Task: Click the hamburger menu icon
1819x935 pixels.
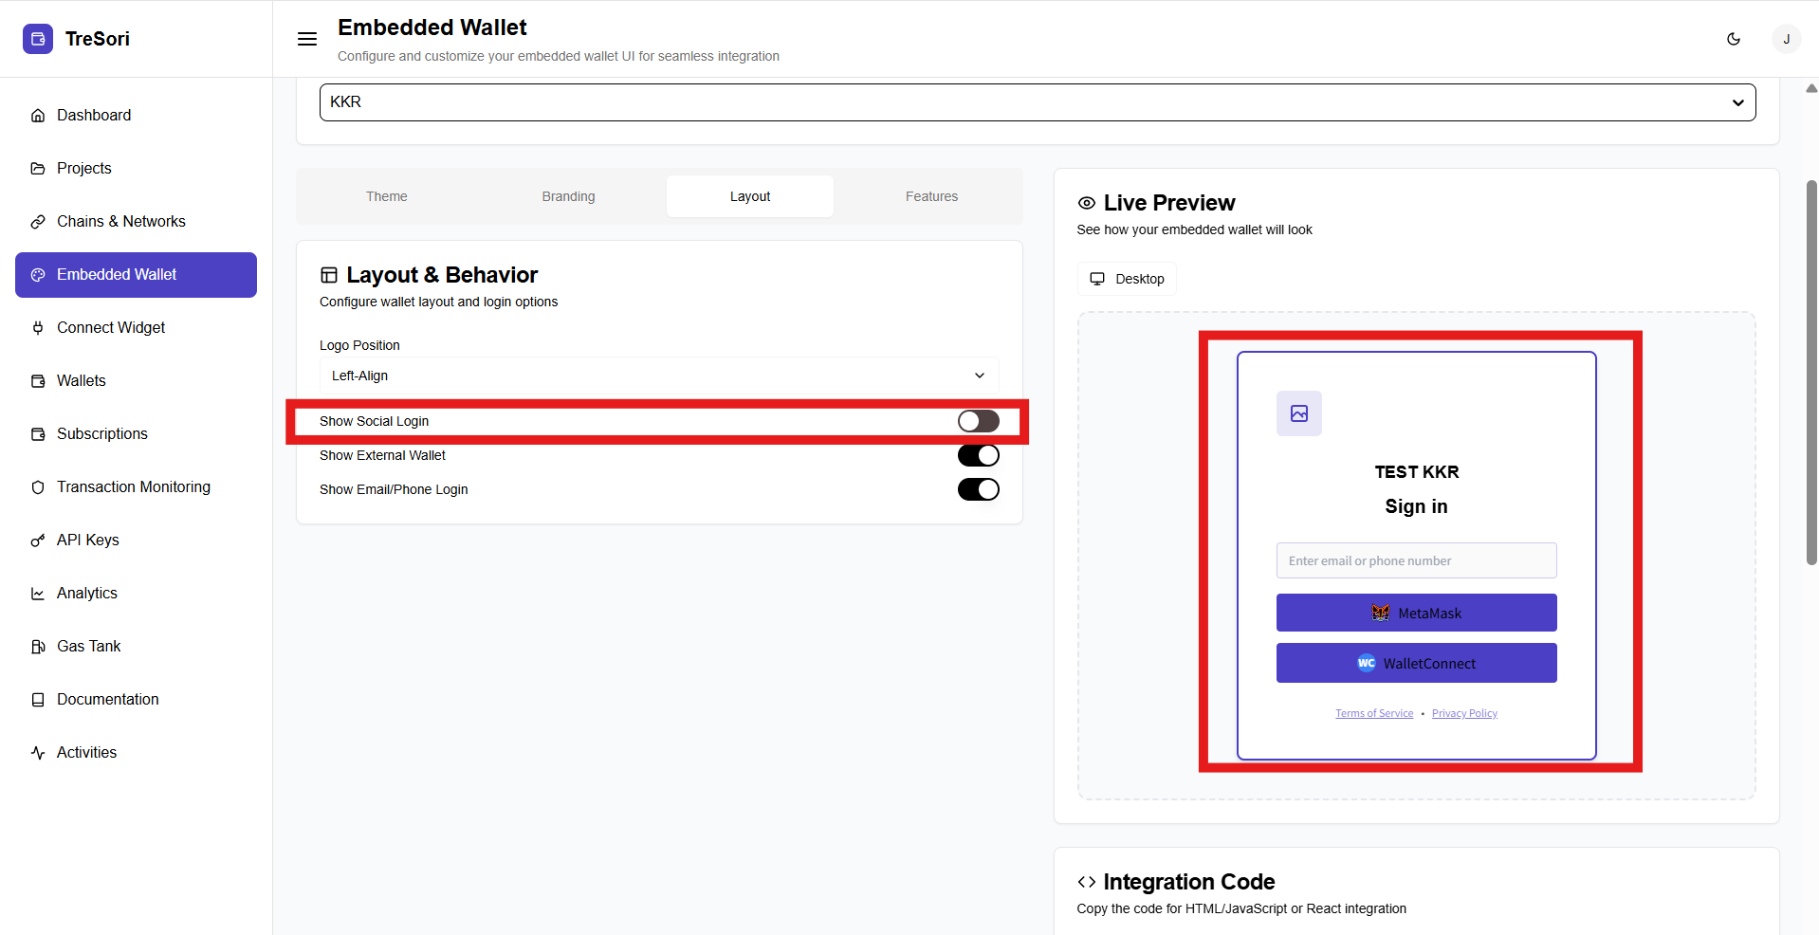Action: (x=307, y=39)
